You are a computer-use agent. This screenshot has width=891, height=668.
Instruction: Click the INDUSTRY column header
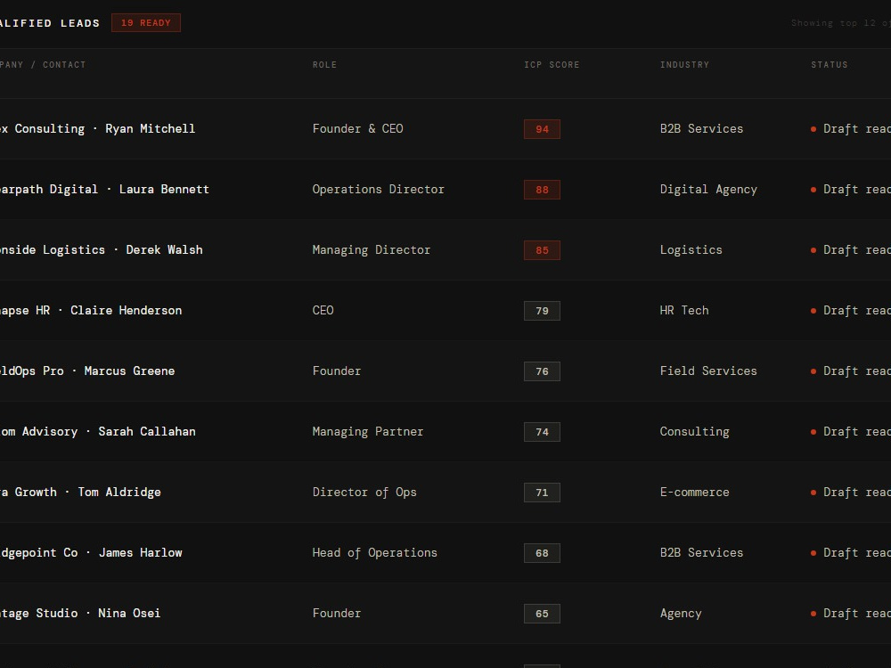coord(684,65)
